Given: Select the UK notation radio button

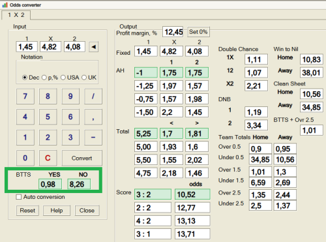Looking at the screenshot, I should coord(84,78).
